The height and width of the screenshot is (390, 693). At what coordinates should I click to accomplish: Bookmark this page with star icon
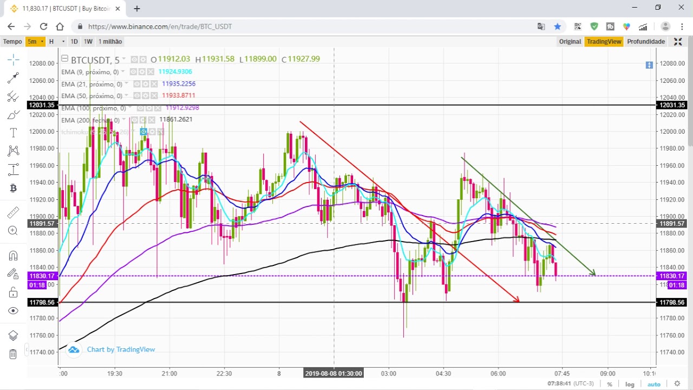coord(557,26)
